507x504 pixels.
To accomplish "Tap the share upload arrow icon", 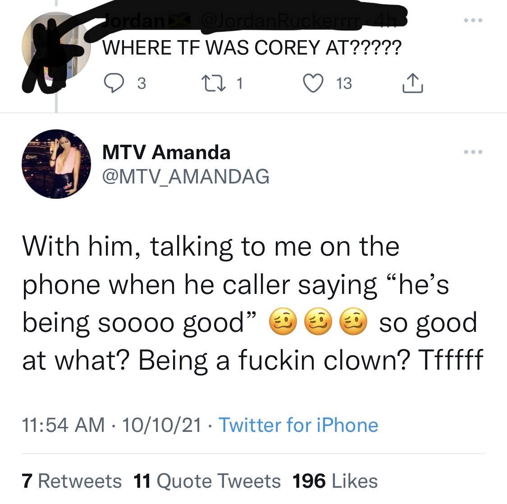I will click(x=412, y=83).
